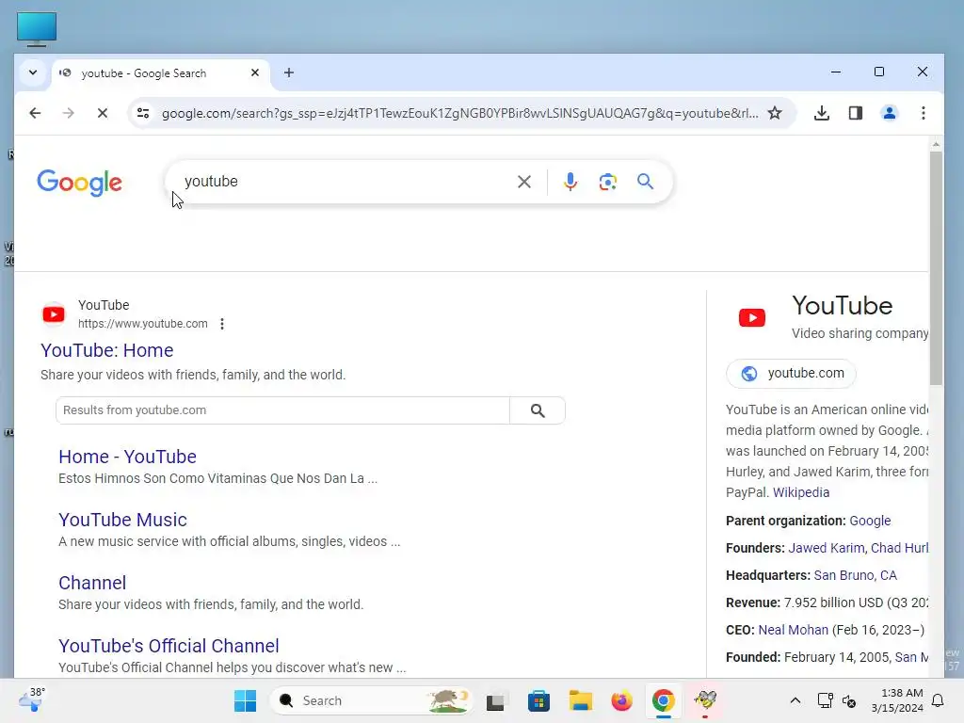Clear the Google search box text
964x723 pixels.
(x=523, y=182)
